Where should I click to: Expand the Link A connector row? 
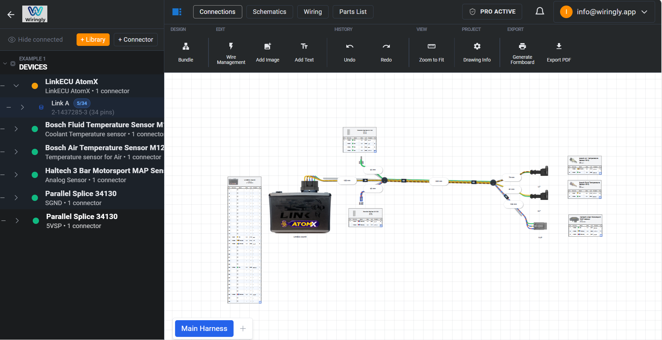point(22,107)
